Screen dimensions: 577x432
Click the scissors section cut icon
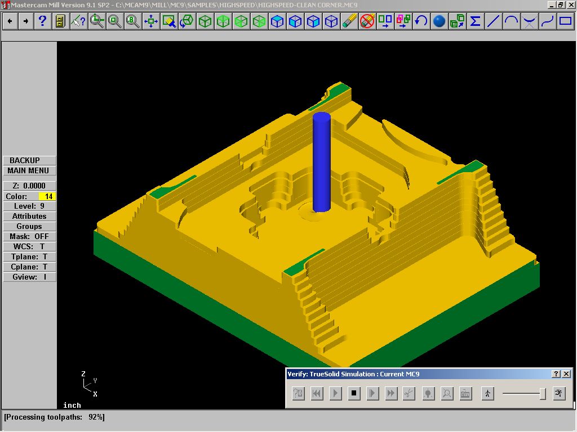point(409,393)
